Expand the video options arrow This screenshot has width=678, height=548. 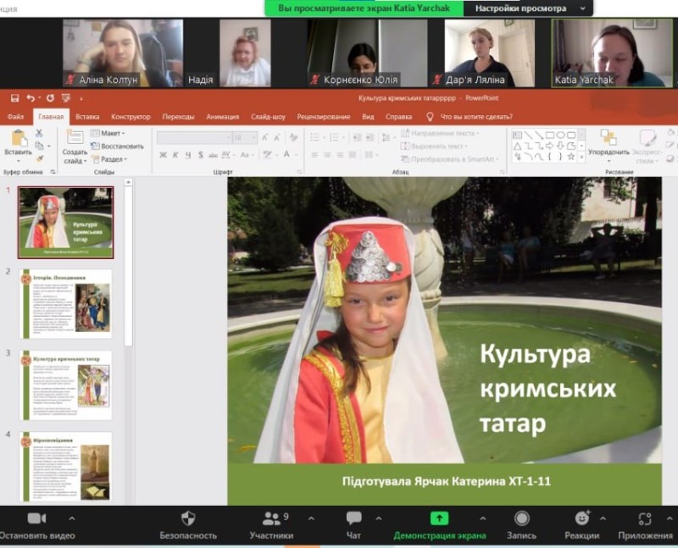coord(71,518)
